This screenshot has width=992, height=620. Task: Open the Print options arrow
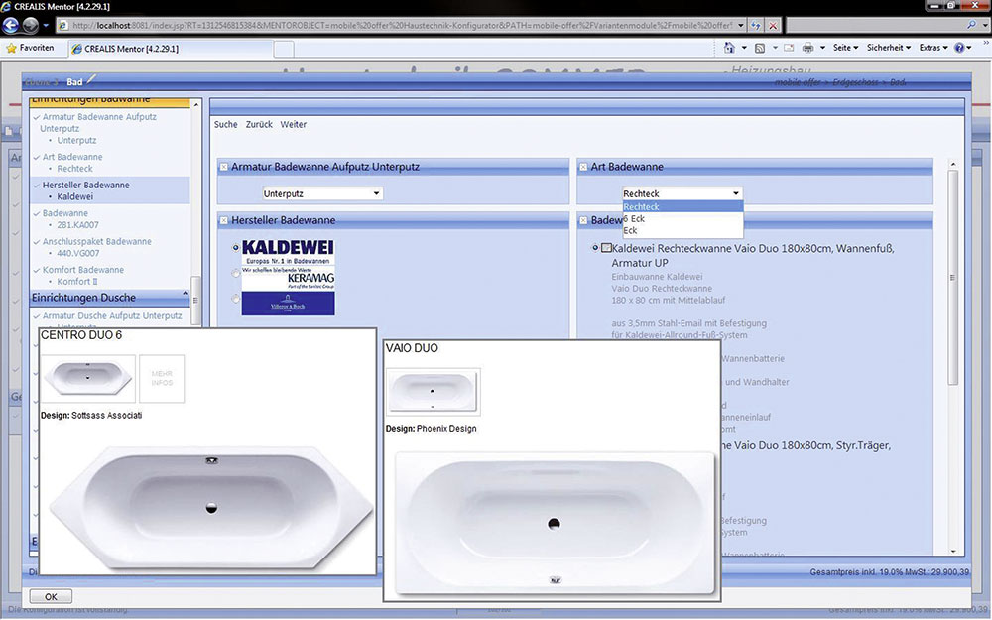(x=822, y=48)
